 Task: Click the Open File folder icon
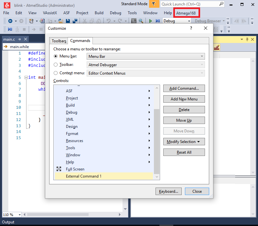click(61, 21)
